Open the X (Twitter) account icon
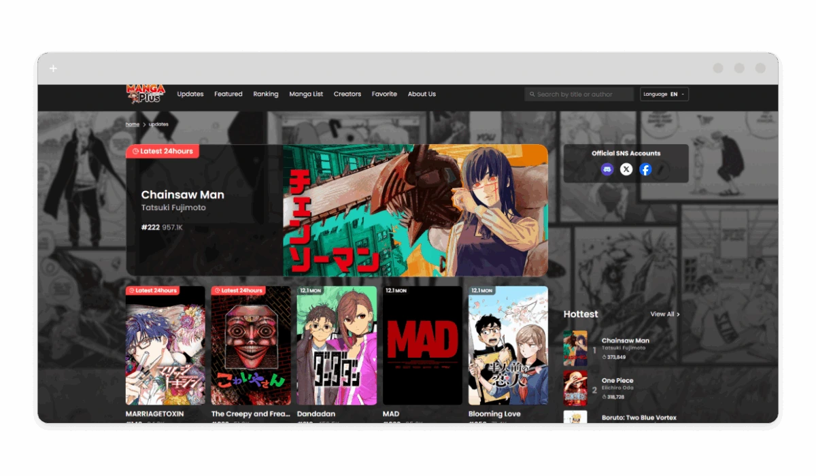 626,169
